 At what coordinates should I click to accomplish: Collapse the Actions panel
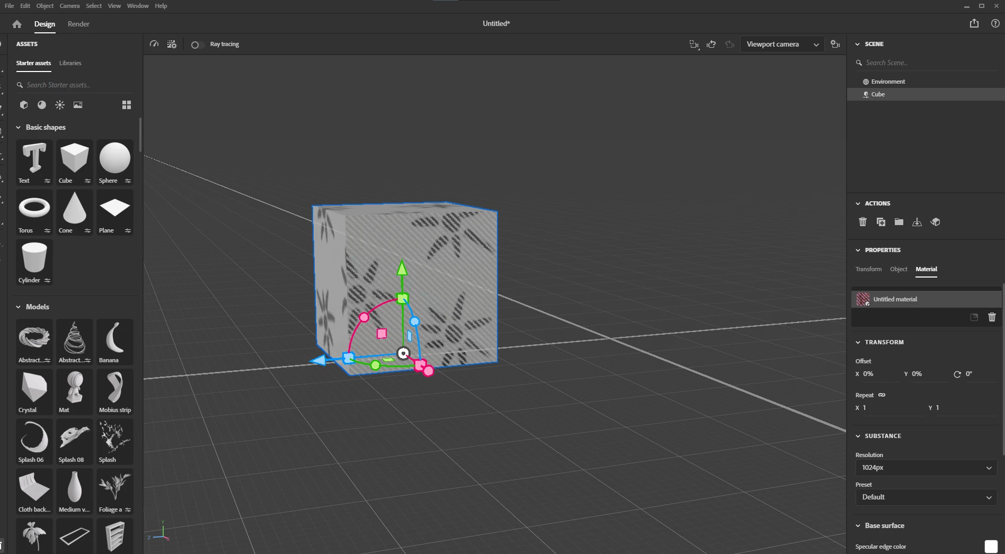[x=858, y=203]
